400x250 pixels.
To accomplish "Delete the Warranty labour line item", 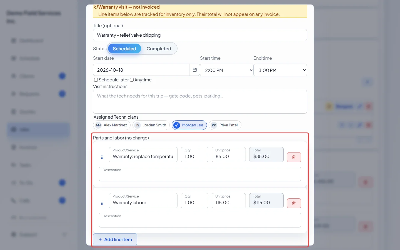I will [x=294, y=203].
